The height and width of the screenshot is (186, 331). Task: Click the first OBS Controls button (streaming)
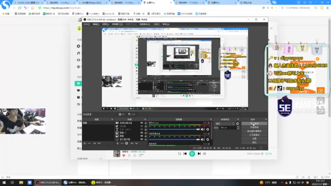(x=254, y=124)
